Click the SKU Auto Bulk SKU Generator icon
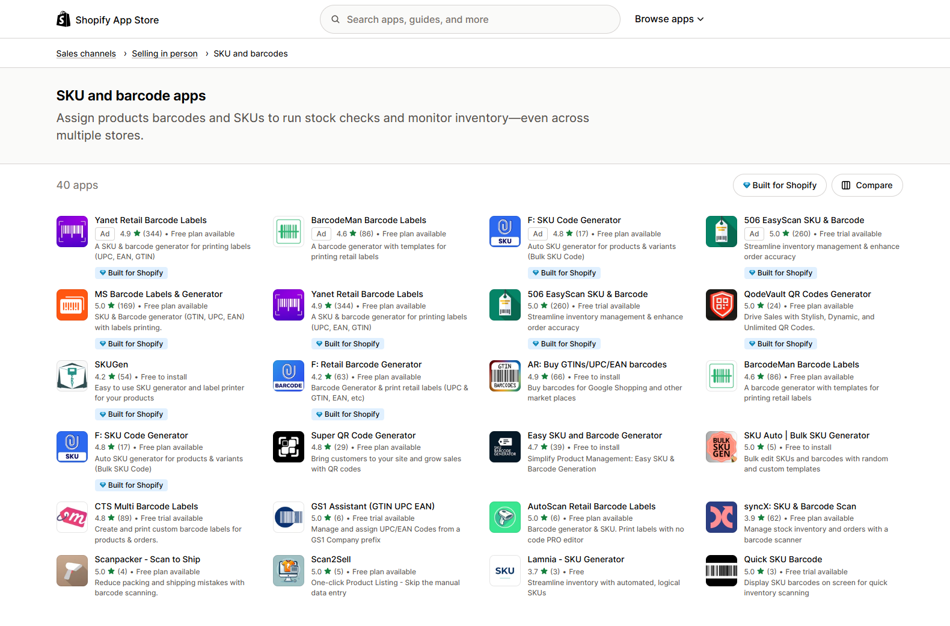The width and height of the screenshot is (950, 626). tap(722, 447)
